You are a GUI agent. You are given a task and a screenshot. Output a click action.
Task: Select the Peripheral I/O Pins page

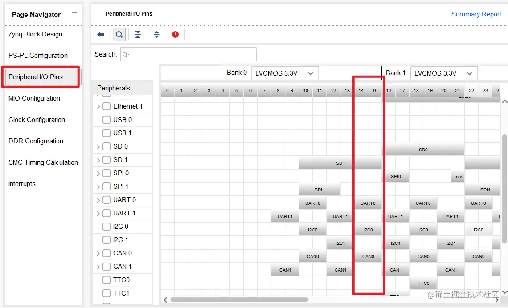(41, 77)
